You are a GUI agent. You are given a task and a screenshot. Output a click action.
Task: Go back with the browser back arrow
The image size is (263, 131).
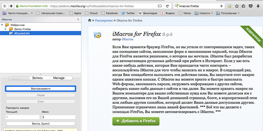[5, 6]
